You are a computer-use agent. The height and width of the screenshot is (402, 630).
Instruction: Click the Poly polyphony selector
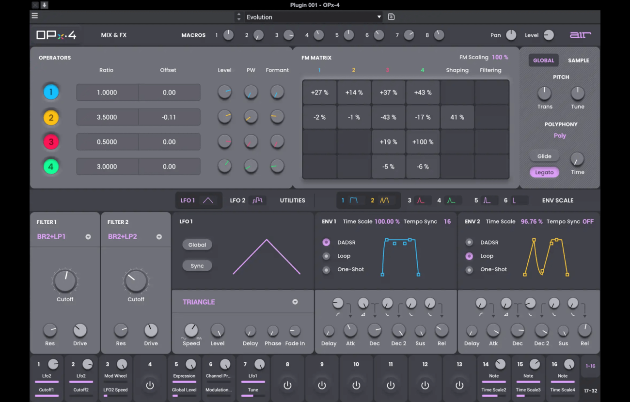point(560,136)
